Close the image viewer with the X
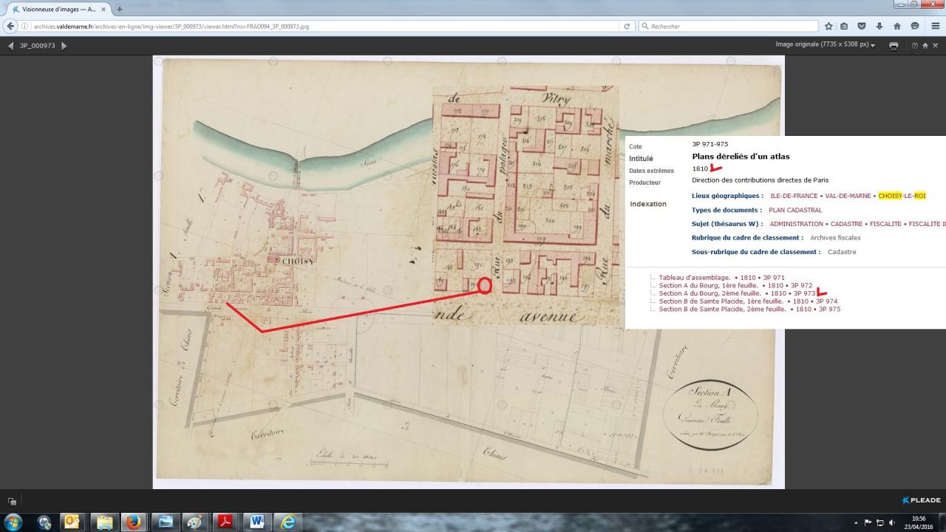 coord(935,46)
